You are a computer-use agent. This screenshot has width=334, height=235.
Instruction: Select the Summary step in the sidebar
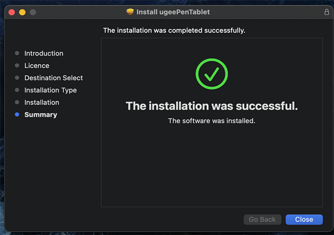point(41,115)
